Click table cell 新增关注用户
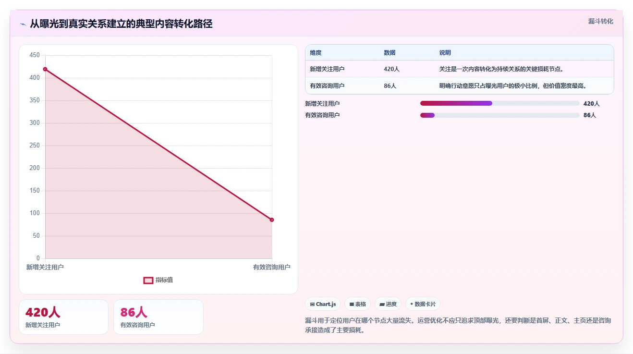This screenshot has width=633, height=354. tap(327, 69)
